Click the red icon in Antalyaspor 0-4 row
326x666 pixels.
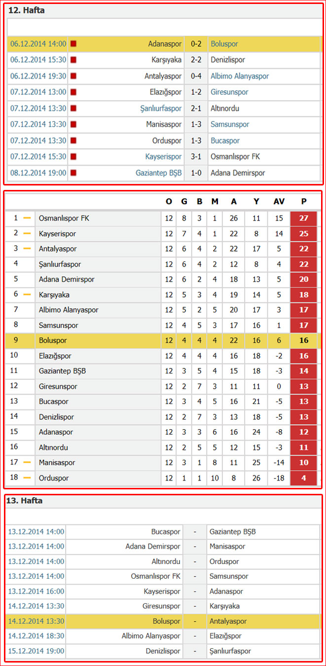point(73,76)
